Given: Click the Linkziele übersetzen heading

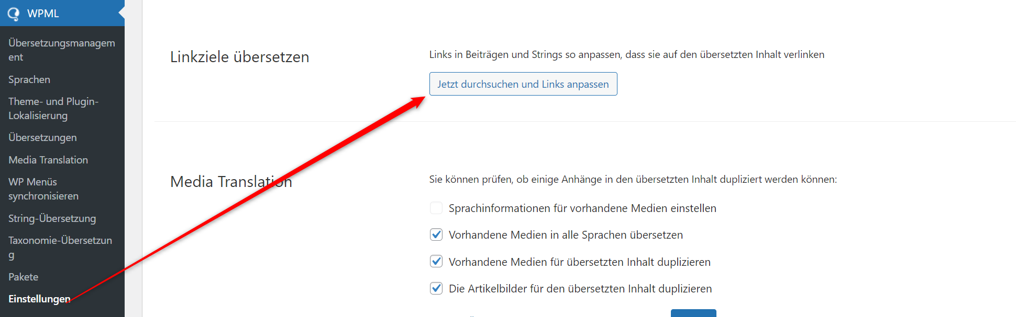Looking at the screenshot, I should tap(240, 56).
